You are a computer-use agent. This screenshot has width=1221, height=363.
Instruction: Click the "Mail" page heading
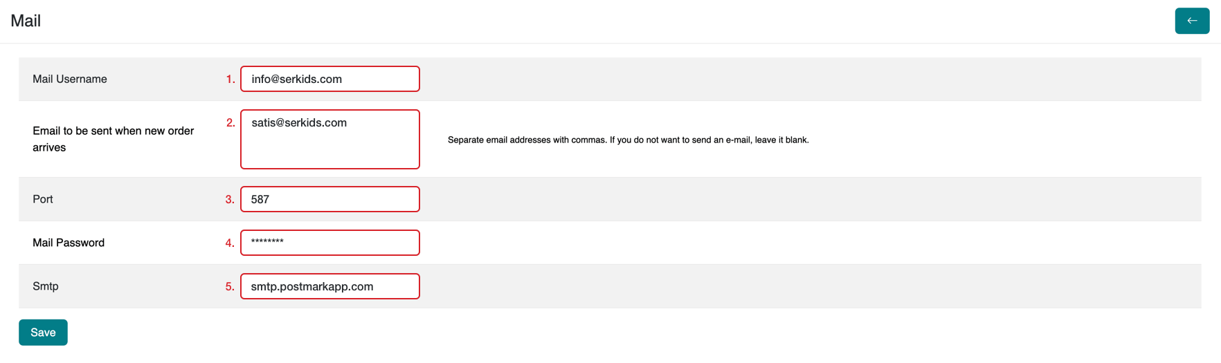tap(26, 21)
